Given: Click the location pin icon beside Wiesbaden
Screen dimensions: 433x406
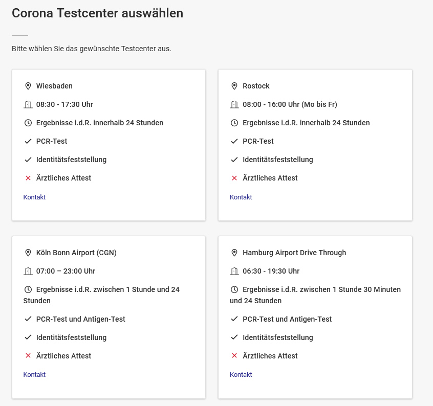Looking at the screenshot, I should tap(28, 86).
